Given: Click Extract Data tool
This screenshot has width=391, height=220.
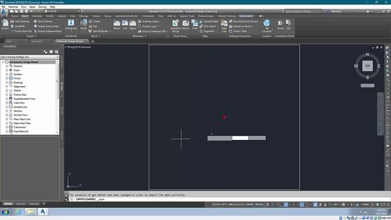Looking at the screenshot, I should [x=238, y=31].
